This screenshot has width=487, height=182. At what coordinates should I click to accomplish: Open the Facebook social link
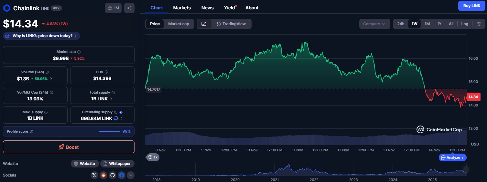122,175
